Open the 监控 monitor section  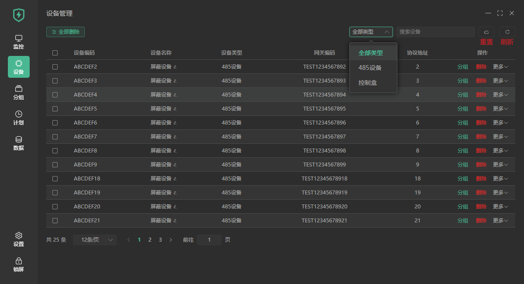click(19, 42)
